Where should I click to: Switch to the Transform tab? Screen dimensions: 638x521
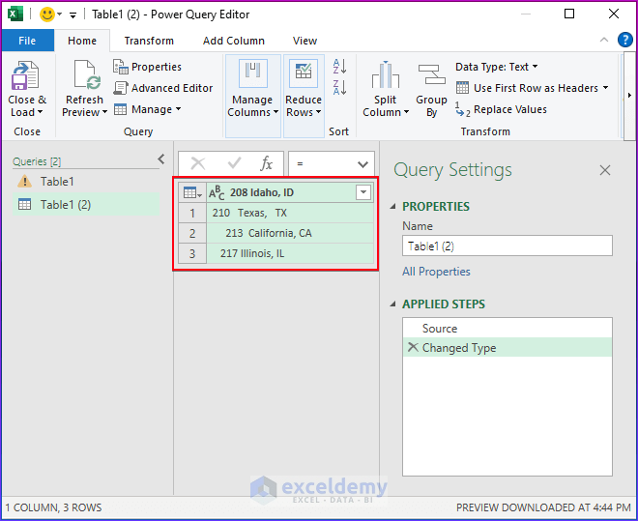coord(149,41)
